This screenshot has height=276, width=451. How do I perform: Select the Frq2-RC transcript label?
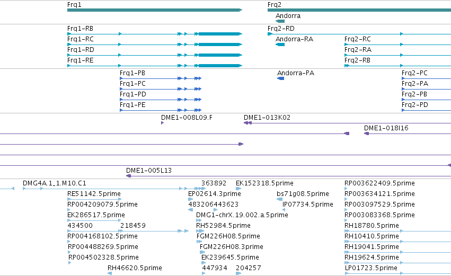[358, 39]
